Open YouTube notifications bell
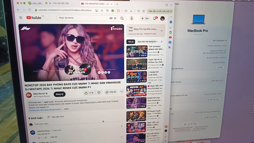 (155, 18)
